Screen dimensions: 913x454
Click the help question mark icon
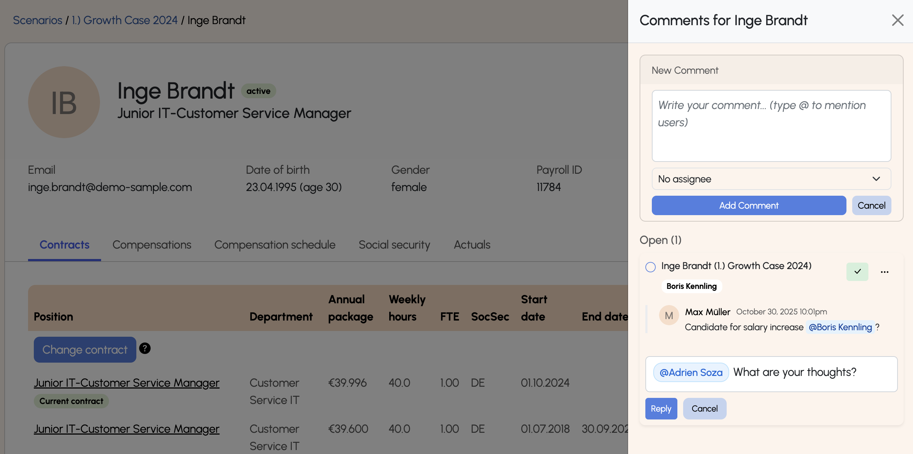point(145,348)
